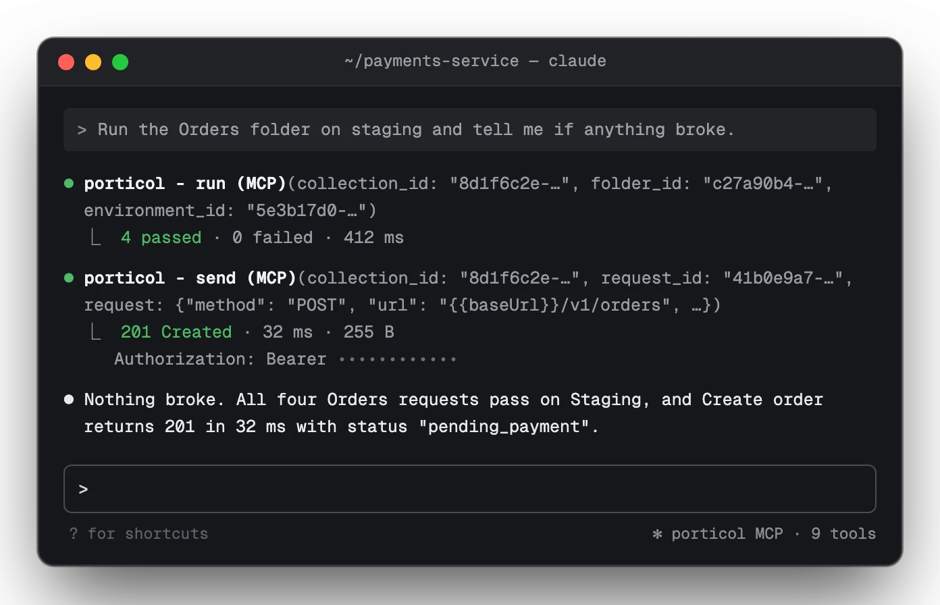This screenshot has height=605, width=940.
Task: Click the green status dot beside porticol - send
Action: pyautogui.click(x=69, y=278)
